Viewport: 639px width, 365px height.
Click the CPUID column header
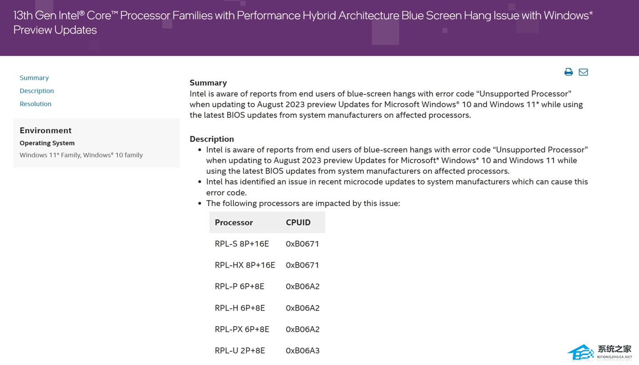298,222
